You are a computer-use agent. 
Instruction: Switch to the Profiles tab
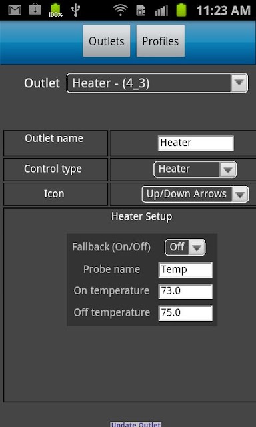[161, 41]
